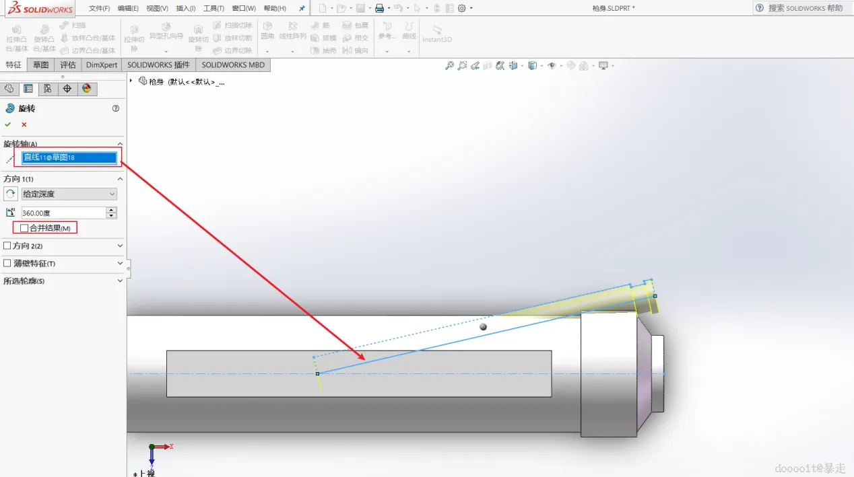Click the Save disk icon
The image size is (854, 477).
tap(361, 8)
